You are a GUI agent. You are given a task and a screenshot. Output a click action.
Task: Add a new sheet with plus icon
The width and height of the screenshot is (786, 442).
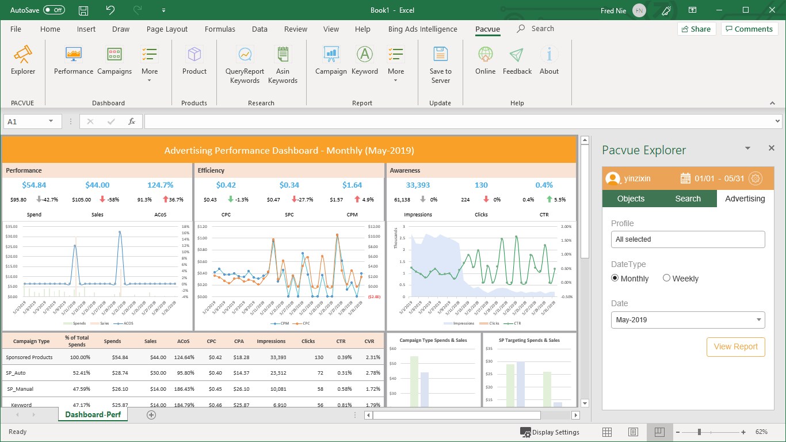click(x=151, y=414)
